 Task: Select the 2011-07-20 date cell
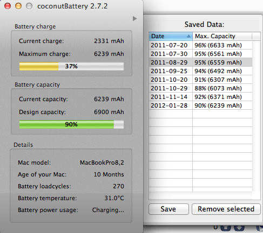[x=171, y=45]
